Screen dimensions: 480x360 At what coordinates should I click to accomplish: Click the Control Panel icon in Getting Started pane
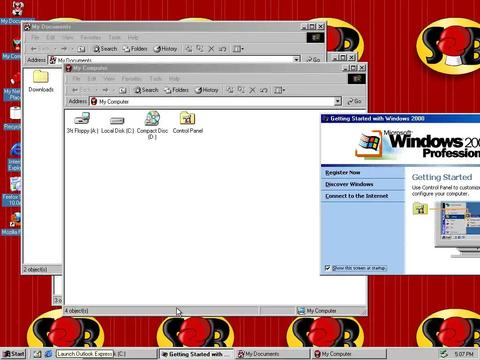pyautogui.click(x=420, y=209)
